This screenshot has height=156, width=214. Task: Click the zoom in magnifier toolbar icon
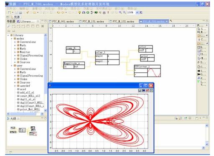coord(120,13)
